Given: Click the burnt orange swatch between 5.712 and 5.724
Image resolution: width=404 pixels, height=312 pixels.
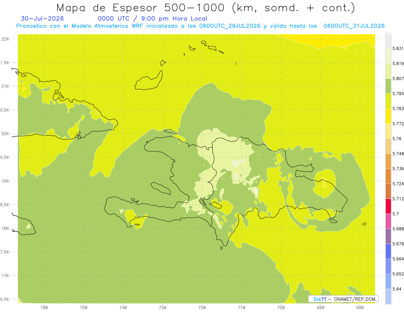Looking at the screenshot, I should point(388,191).
